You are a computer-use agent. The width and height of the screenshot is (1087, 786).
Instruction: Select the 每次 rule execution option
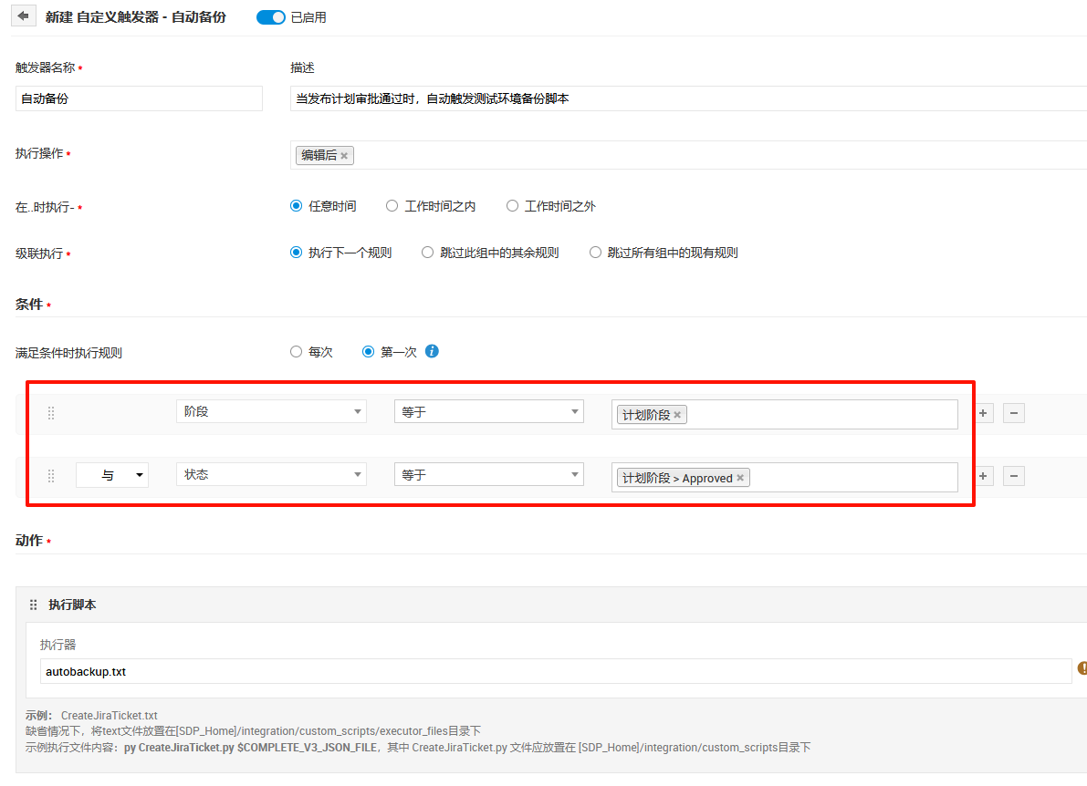[296, 351]
